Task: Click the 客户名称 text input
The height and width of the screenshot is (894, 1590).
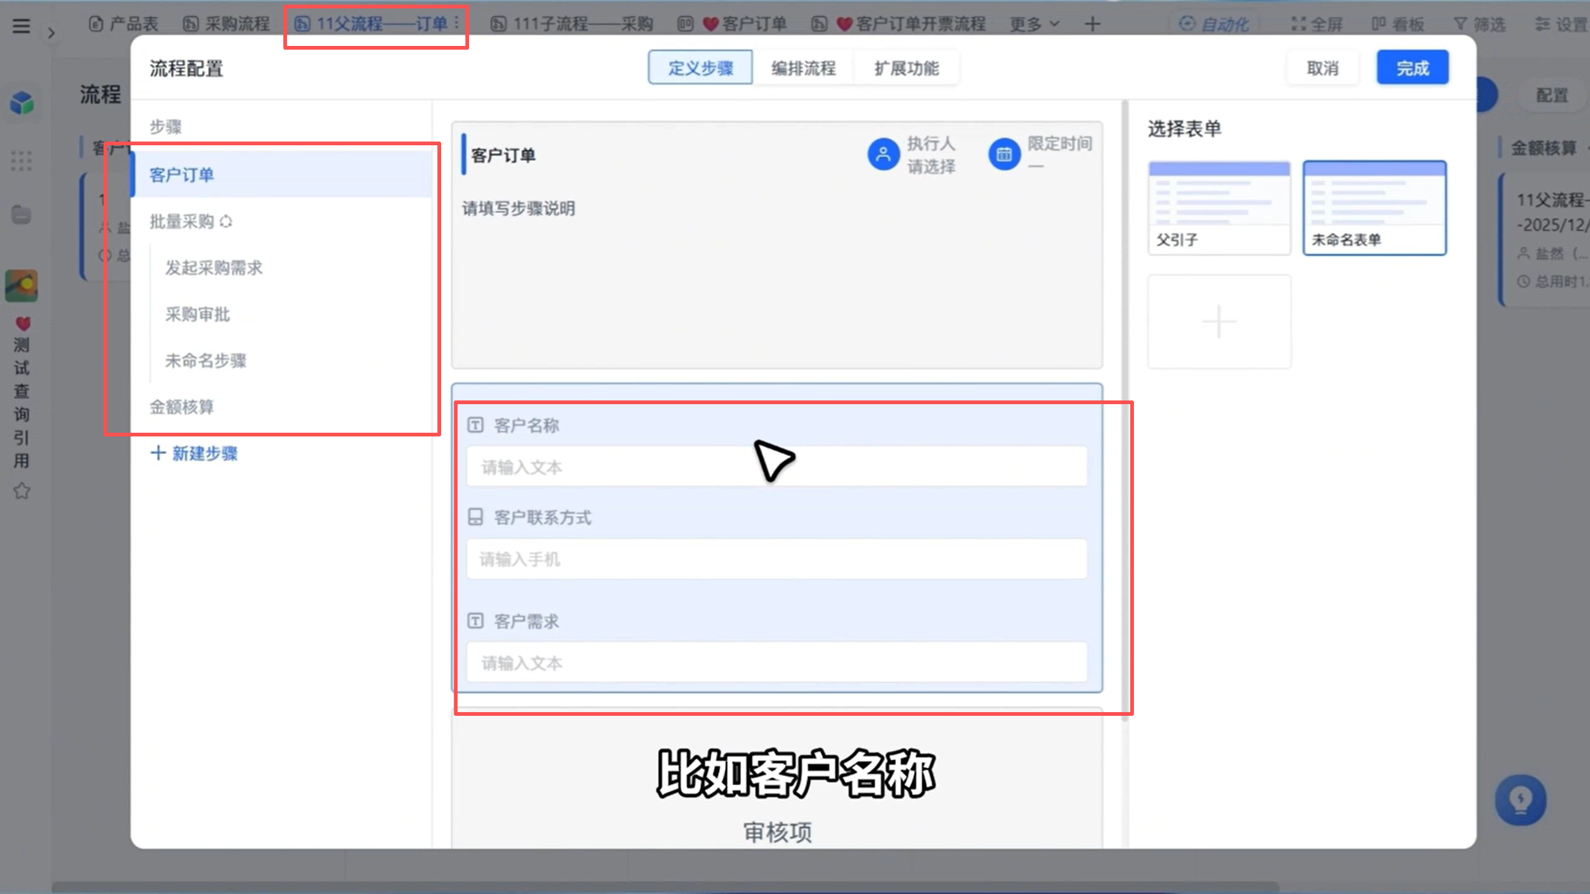Action: [777, 467]
